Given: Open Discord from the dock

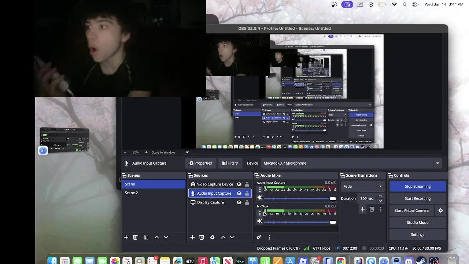Looking at the screenshot, I should [409, 261].
